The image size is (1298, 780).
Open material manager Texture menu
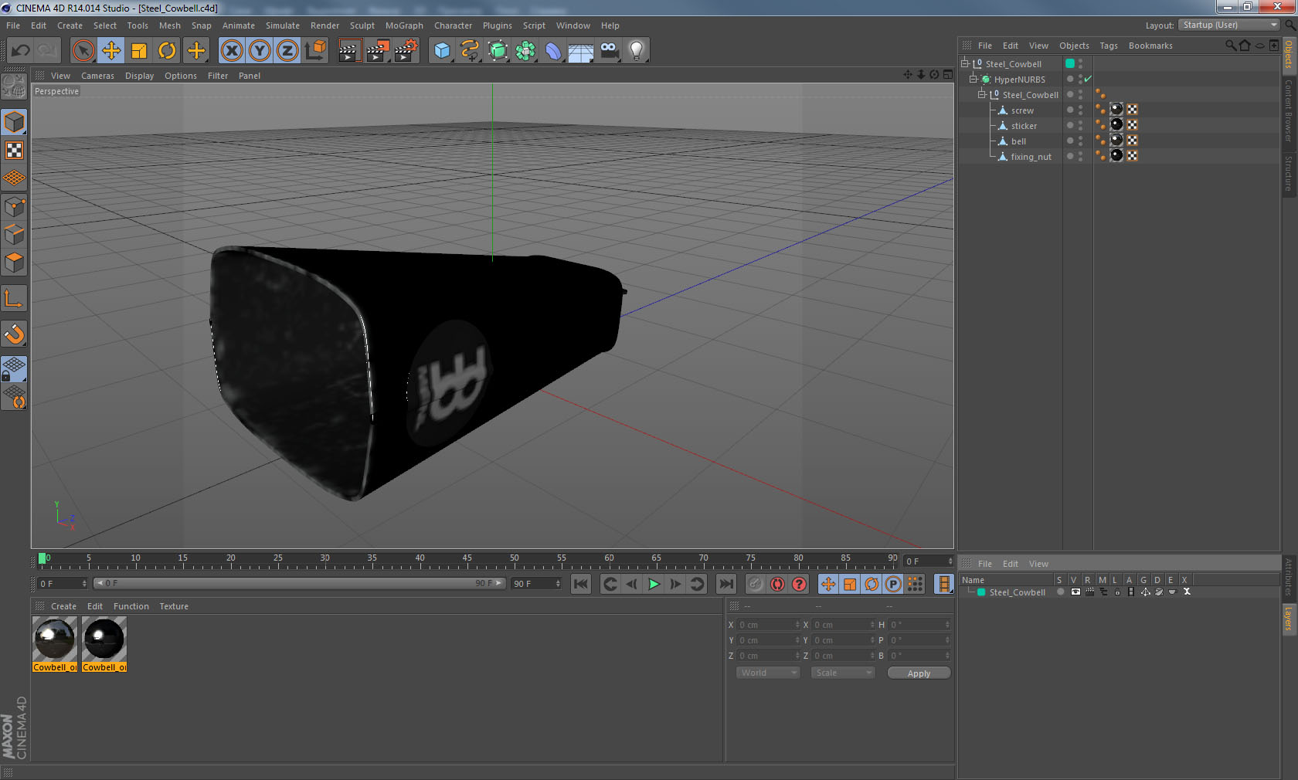coord(174,606)
